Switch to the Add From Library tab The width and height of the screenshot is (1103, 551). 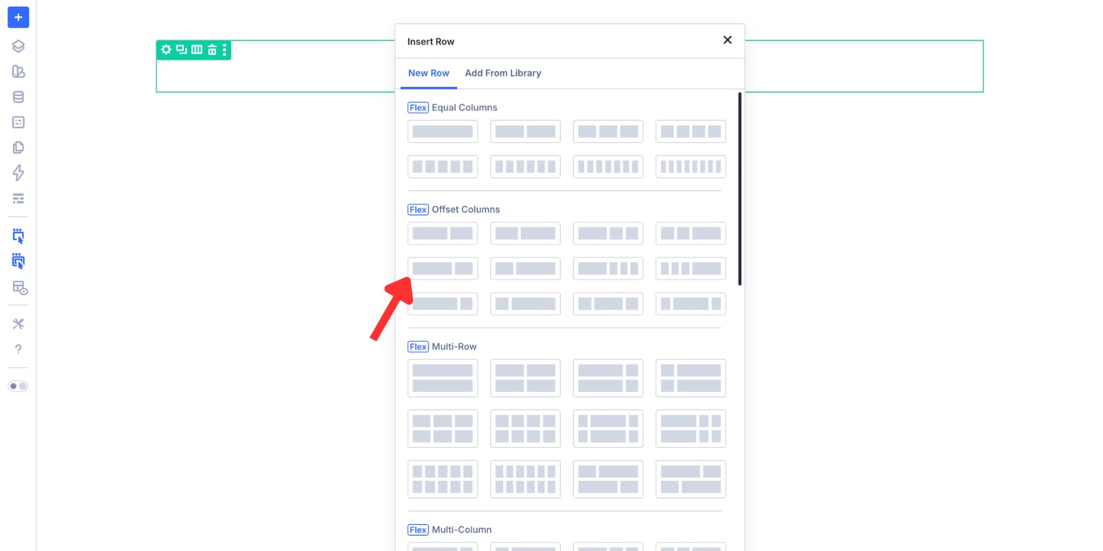pyautogui.click(x=503, y=73)
